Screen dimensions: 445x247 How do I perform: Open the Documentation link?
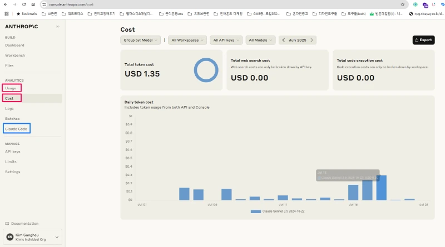(x=24, y=224)
